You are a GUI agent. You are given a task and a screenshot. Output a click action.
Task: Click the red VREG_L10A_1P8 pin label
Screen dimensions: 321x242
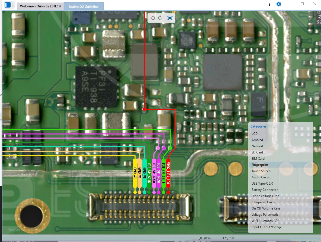click(168, 173)
